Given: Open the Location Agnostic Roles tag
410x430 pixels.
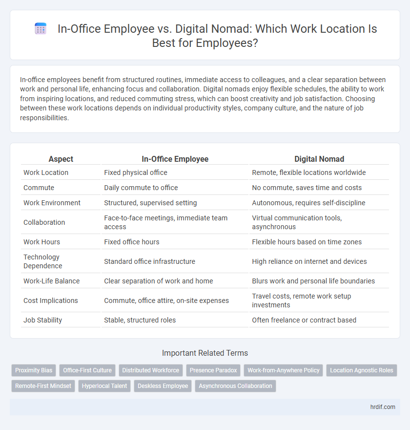Looking at the screenshot, I should (362, 370).
